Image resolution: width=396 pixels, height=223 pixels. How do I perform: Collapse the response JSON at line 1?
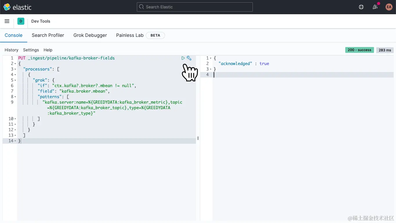[211, 58]
